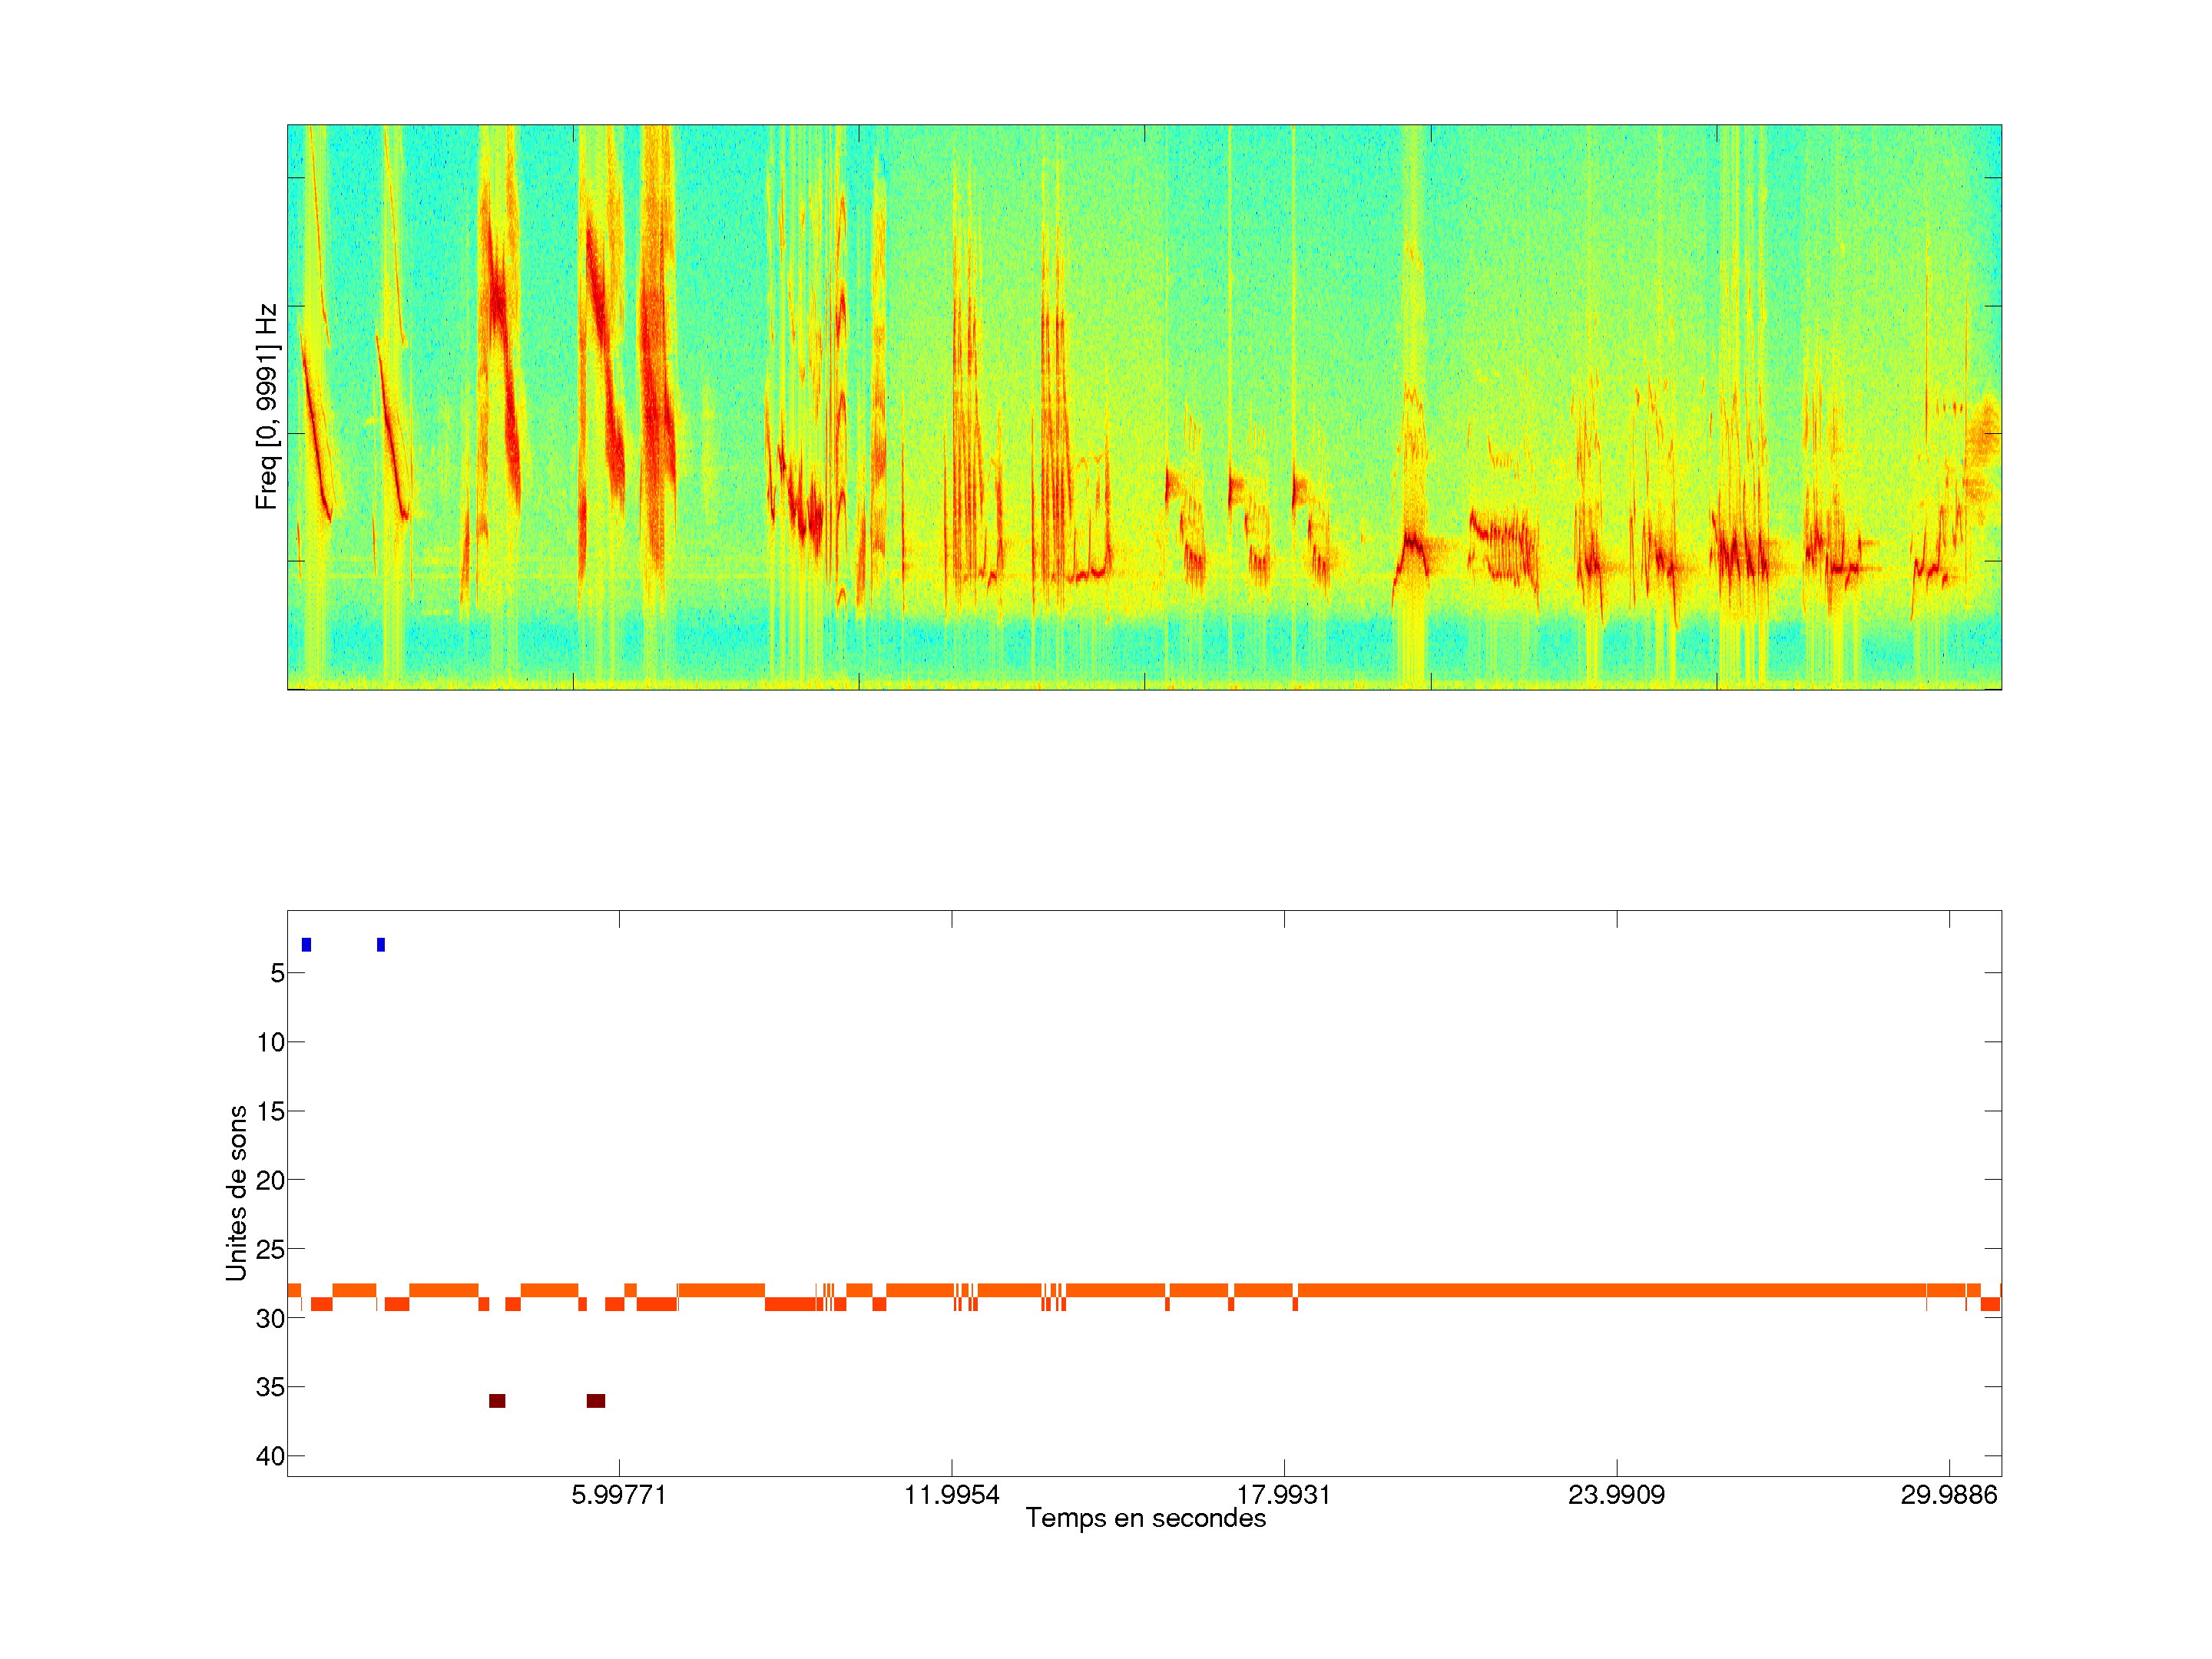Click the 'Temps en secondes' axis label
This screenshot has height=1659, width=2212.
coord(1145,1518)
